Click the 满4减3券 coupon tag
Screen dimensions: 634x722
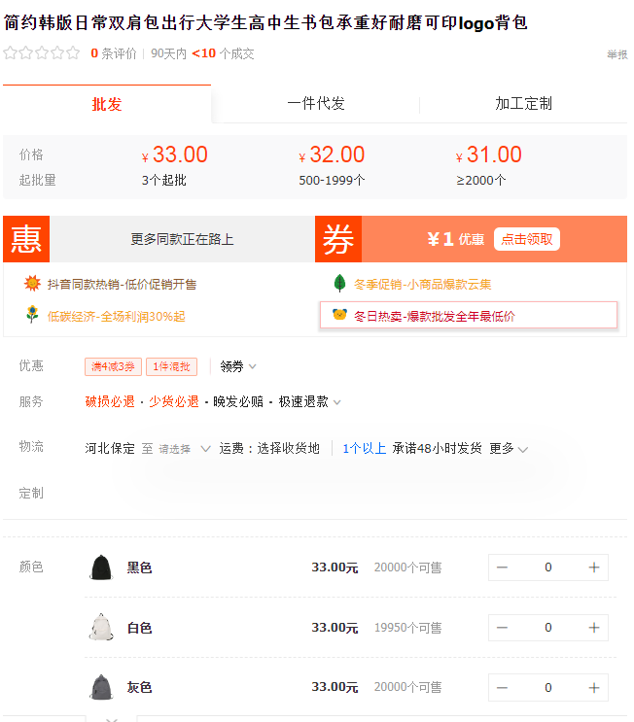click(x=113, y=366)
